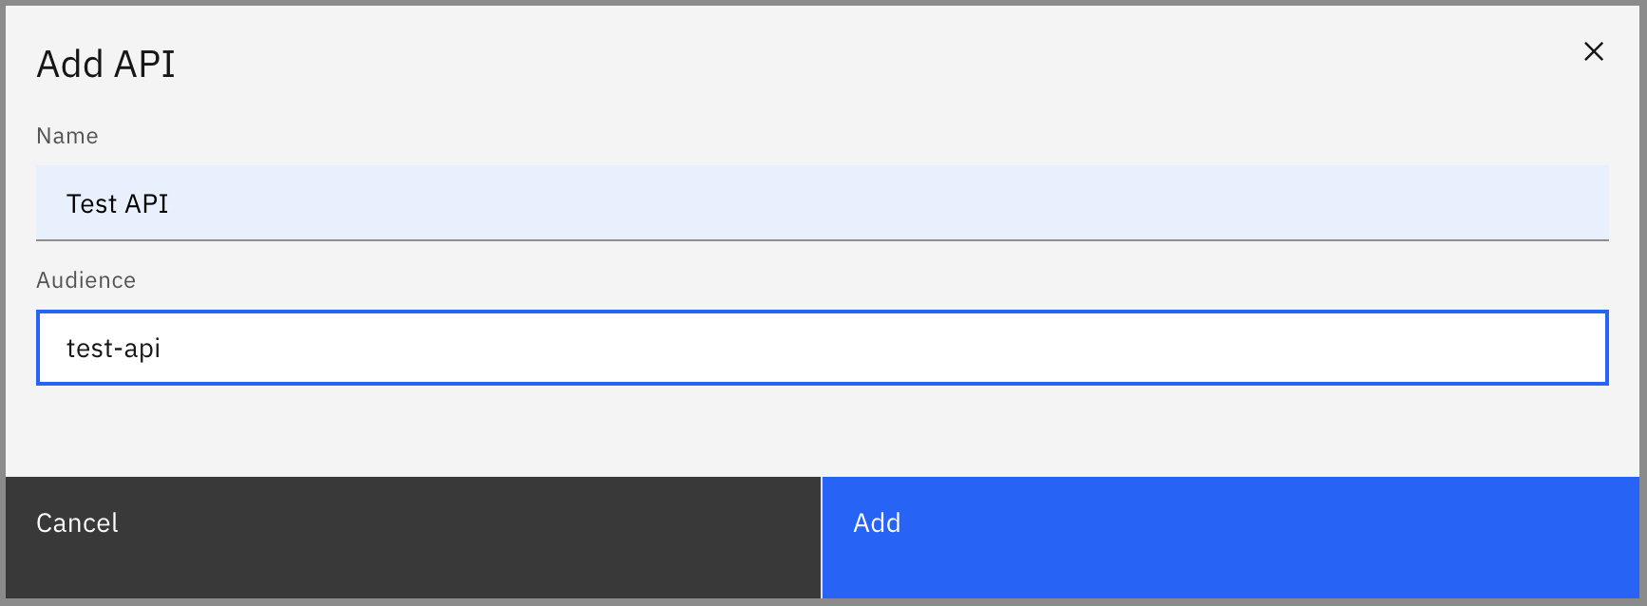Click the empty area below Audience field

(823, 432)
